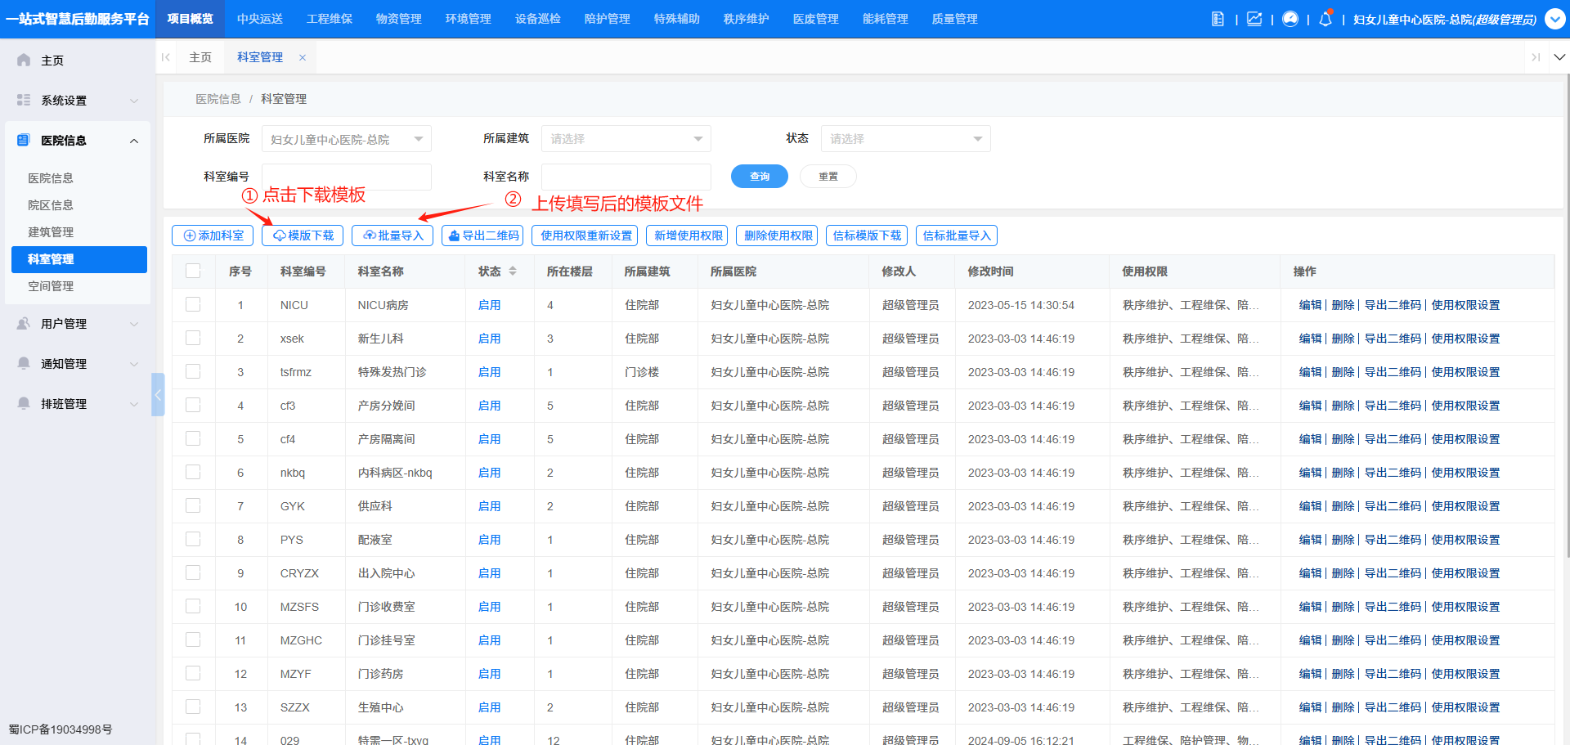Collapse the sidebar using the side handle
Screen dimensions: 1570x745
point(158,394)
